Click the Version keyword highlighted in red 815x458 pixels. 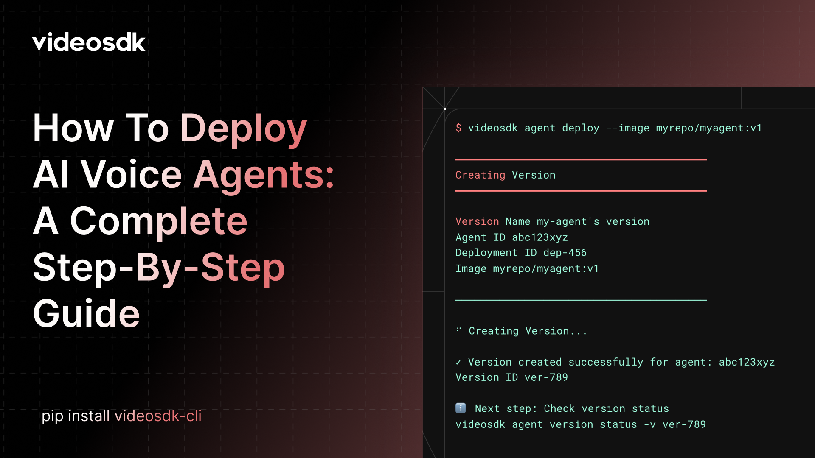[477, 221]
